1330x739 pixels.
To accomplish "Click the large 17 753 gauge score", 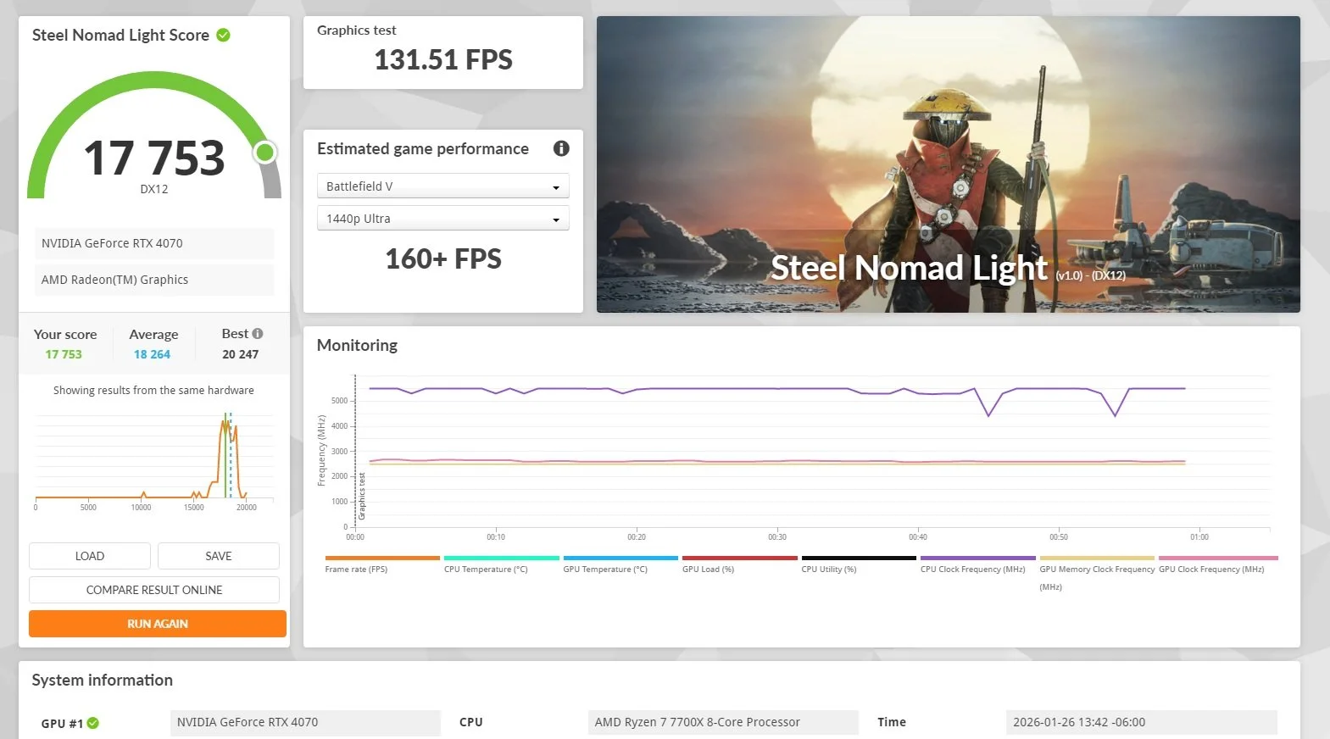I will click(x=154, y=158).
